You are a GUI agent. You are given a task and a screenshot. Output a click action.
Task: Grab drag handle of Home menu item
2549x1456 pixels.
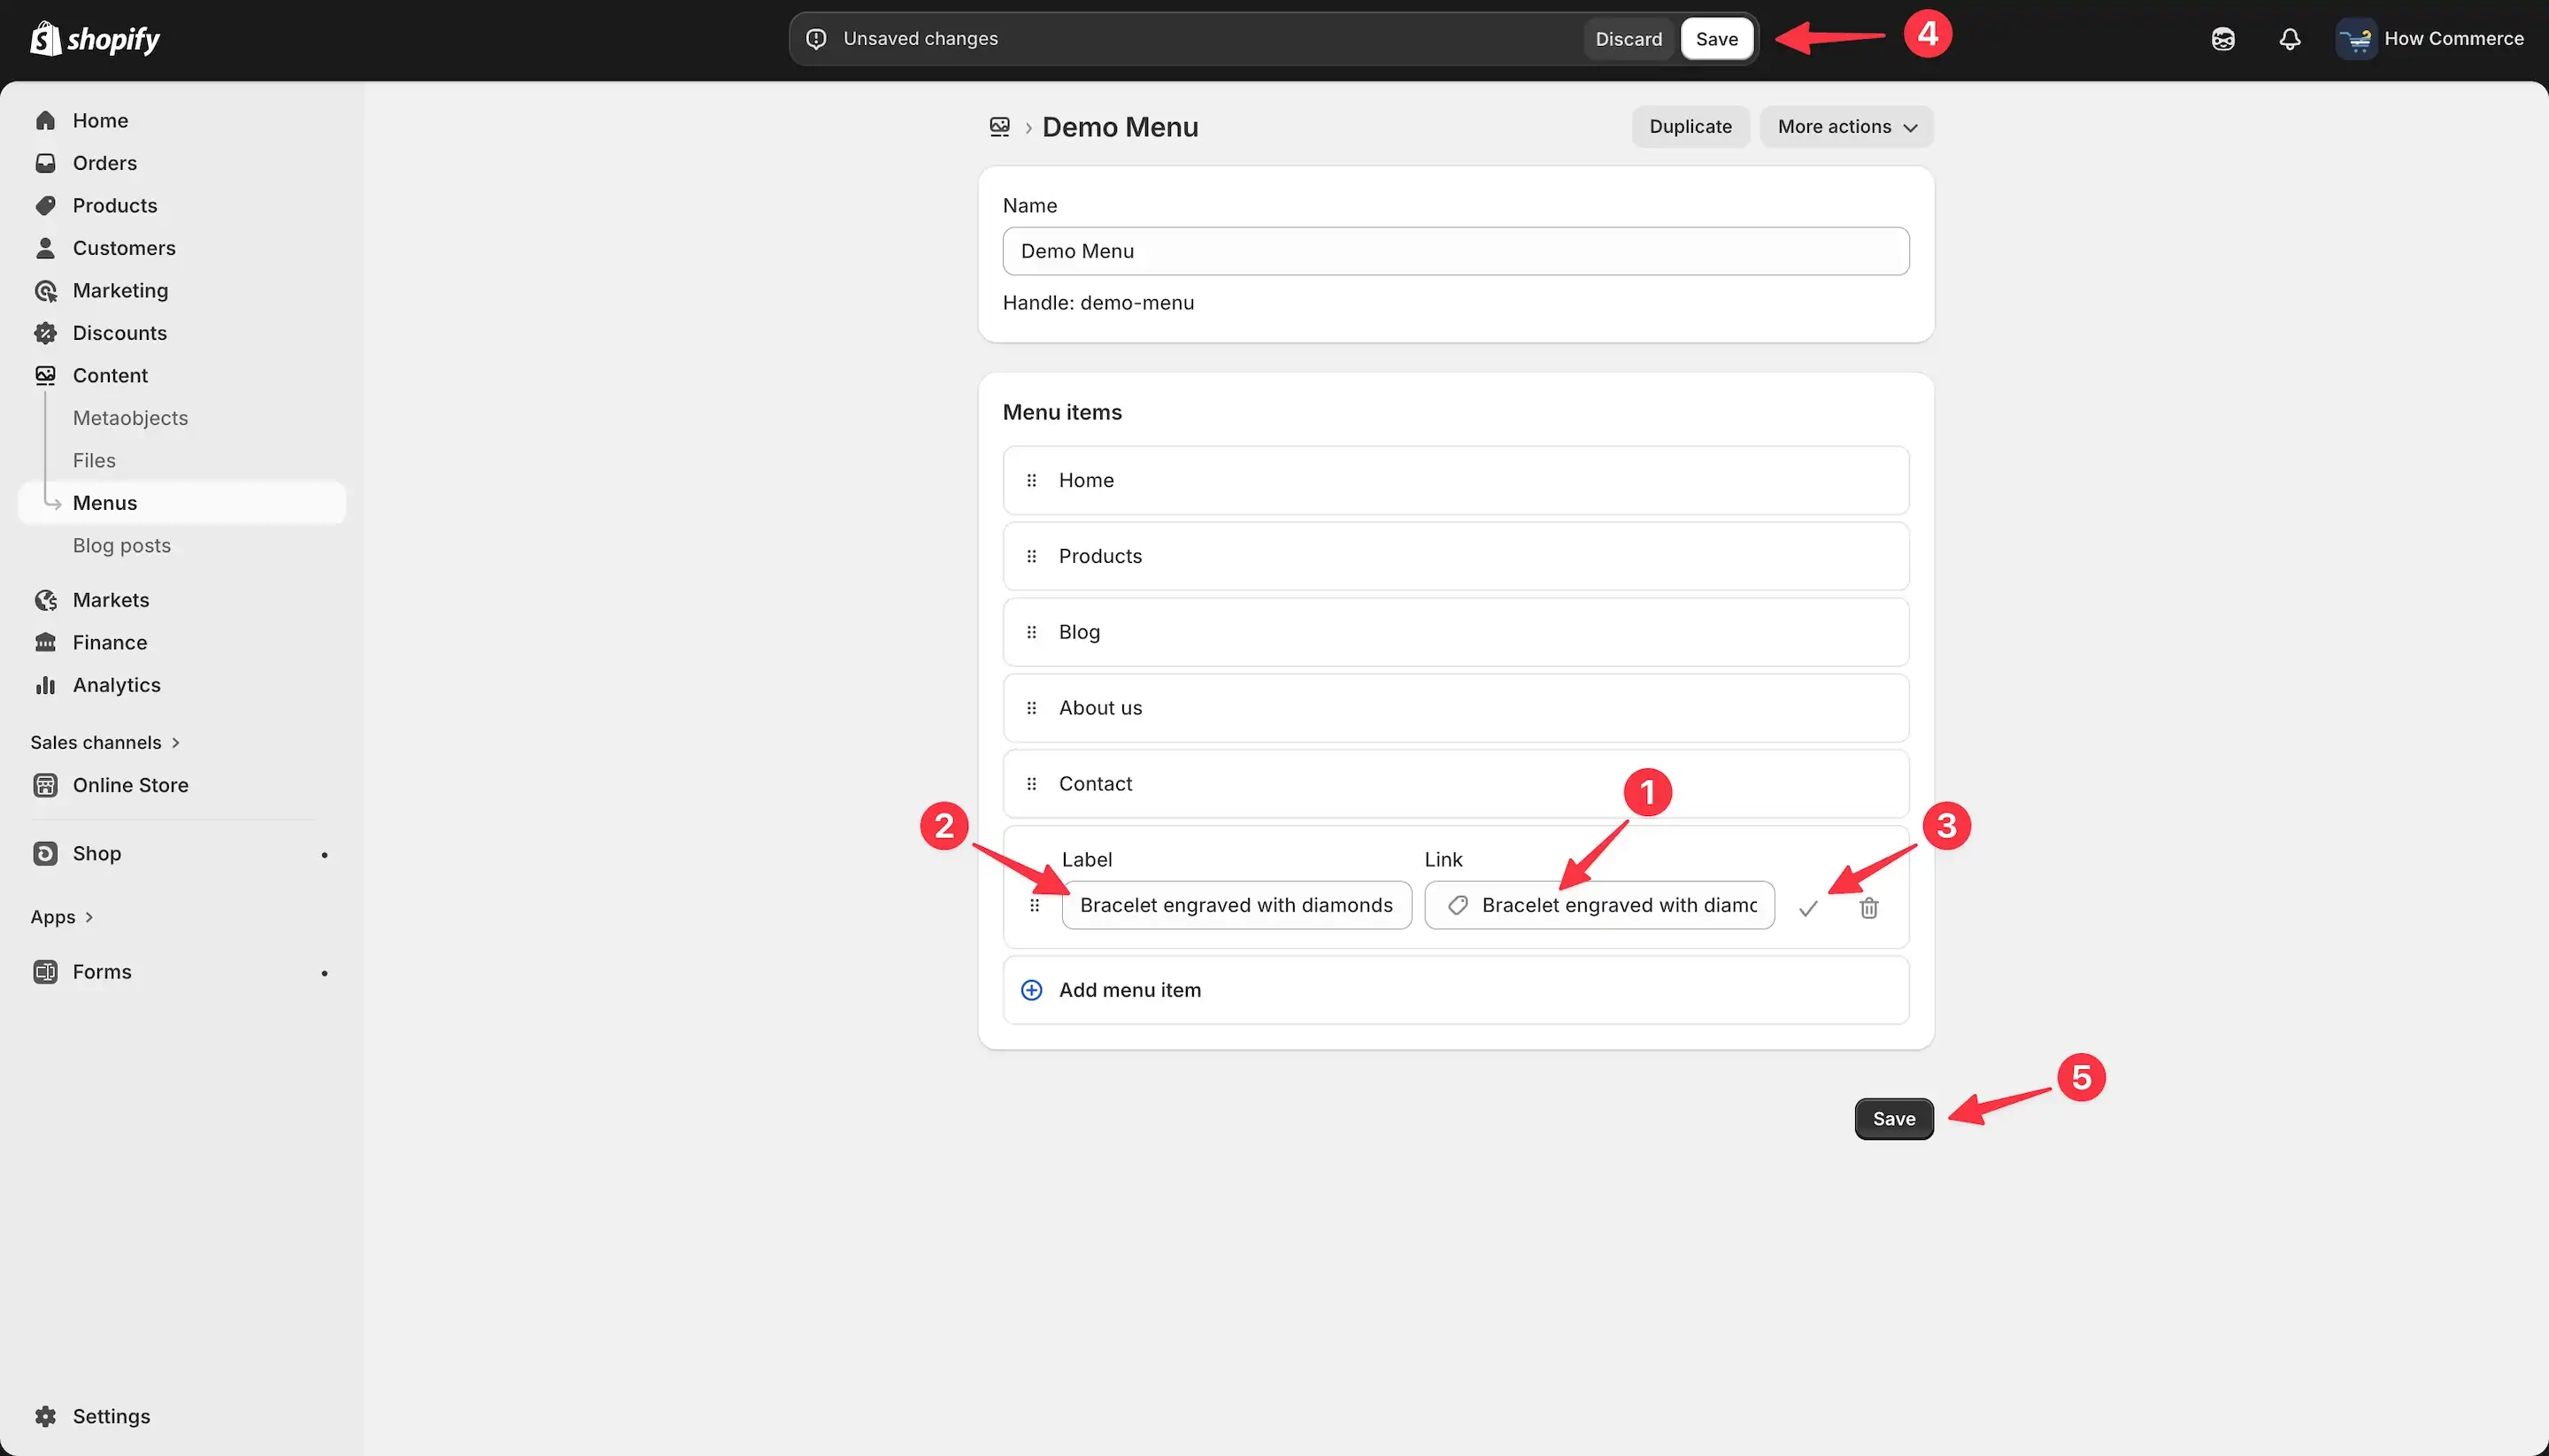coord(1031,480)
